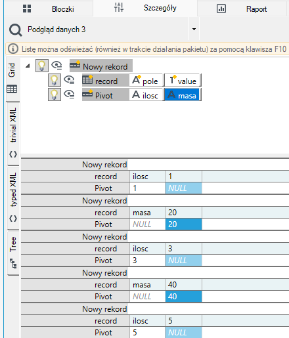This screenshot has height=338, width=289.
Task: Click the Pivot record icon in tree
Action: 87,94
